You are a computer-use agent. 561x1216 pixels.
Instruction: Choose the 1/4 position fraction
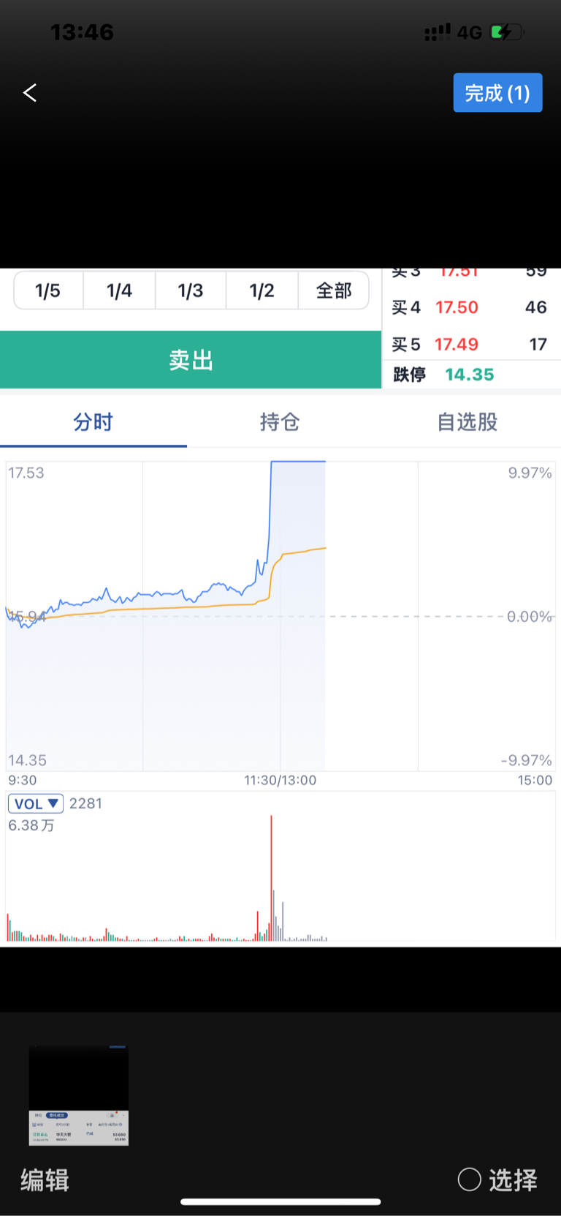click(x=119, y=290)
